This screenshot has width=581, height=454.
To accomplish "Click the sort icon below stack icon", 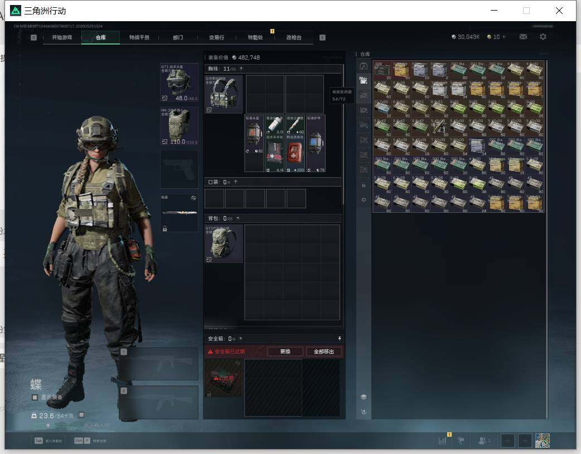I will coord(364,412).
